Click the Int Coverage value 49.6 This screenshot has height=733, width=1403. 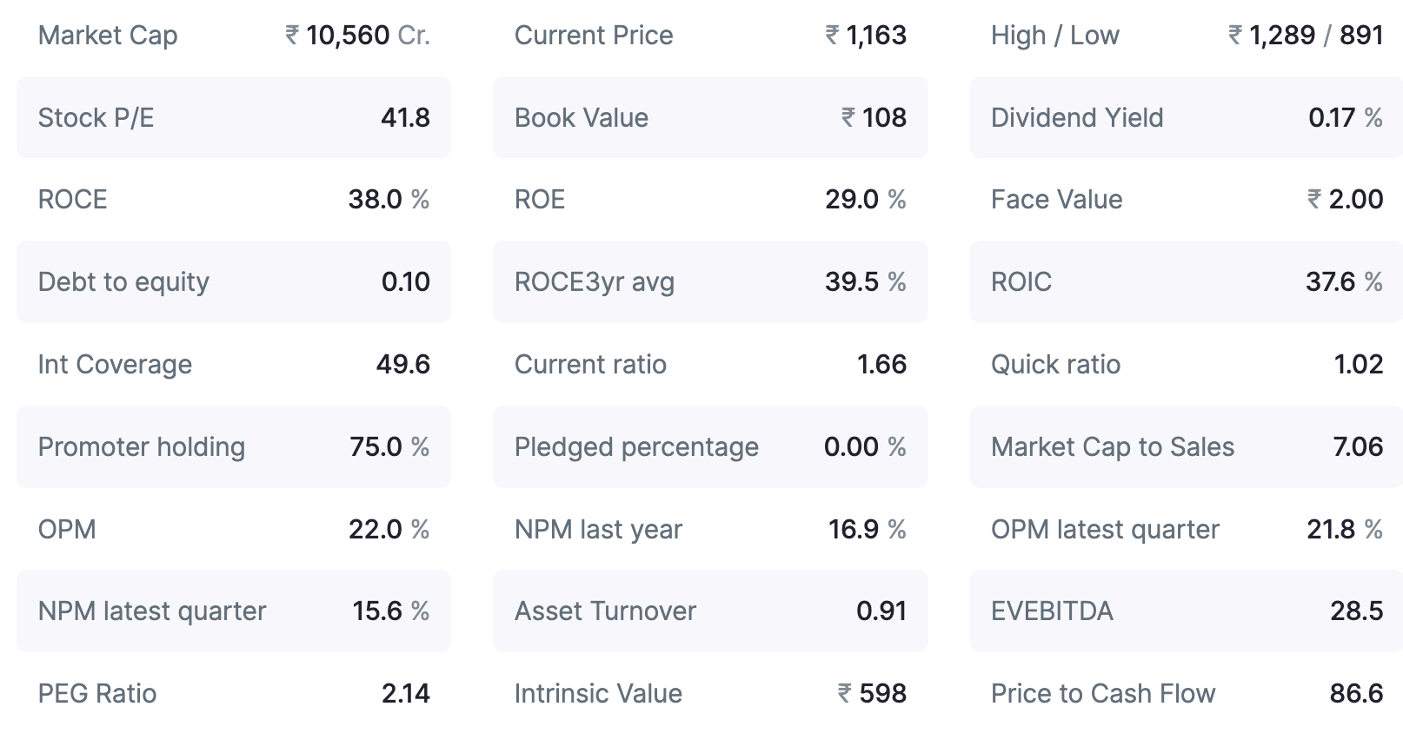pos(402,365)
